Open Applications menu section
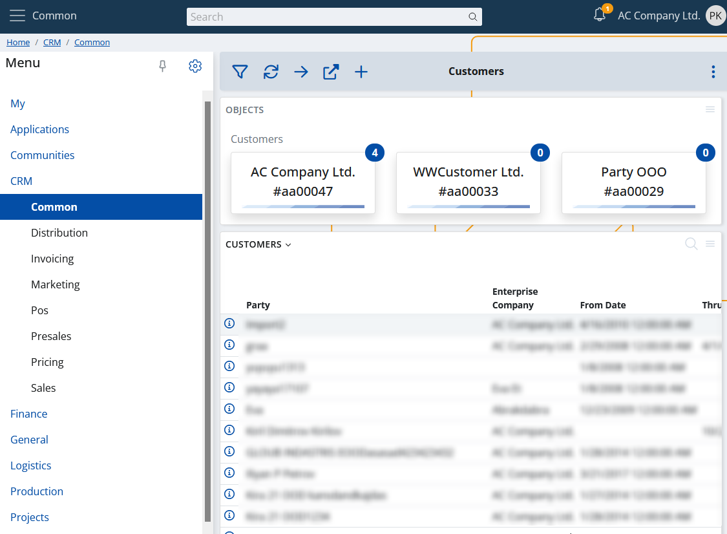Viewport: 727px width, 534px height. pyautogui.click(x=40, y=129)
